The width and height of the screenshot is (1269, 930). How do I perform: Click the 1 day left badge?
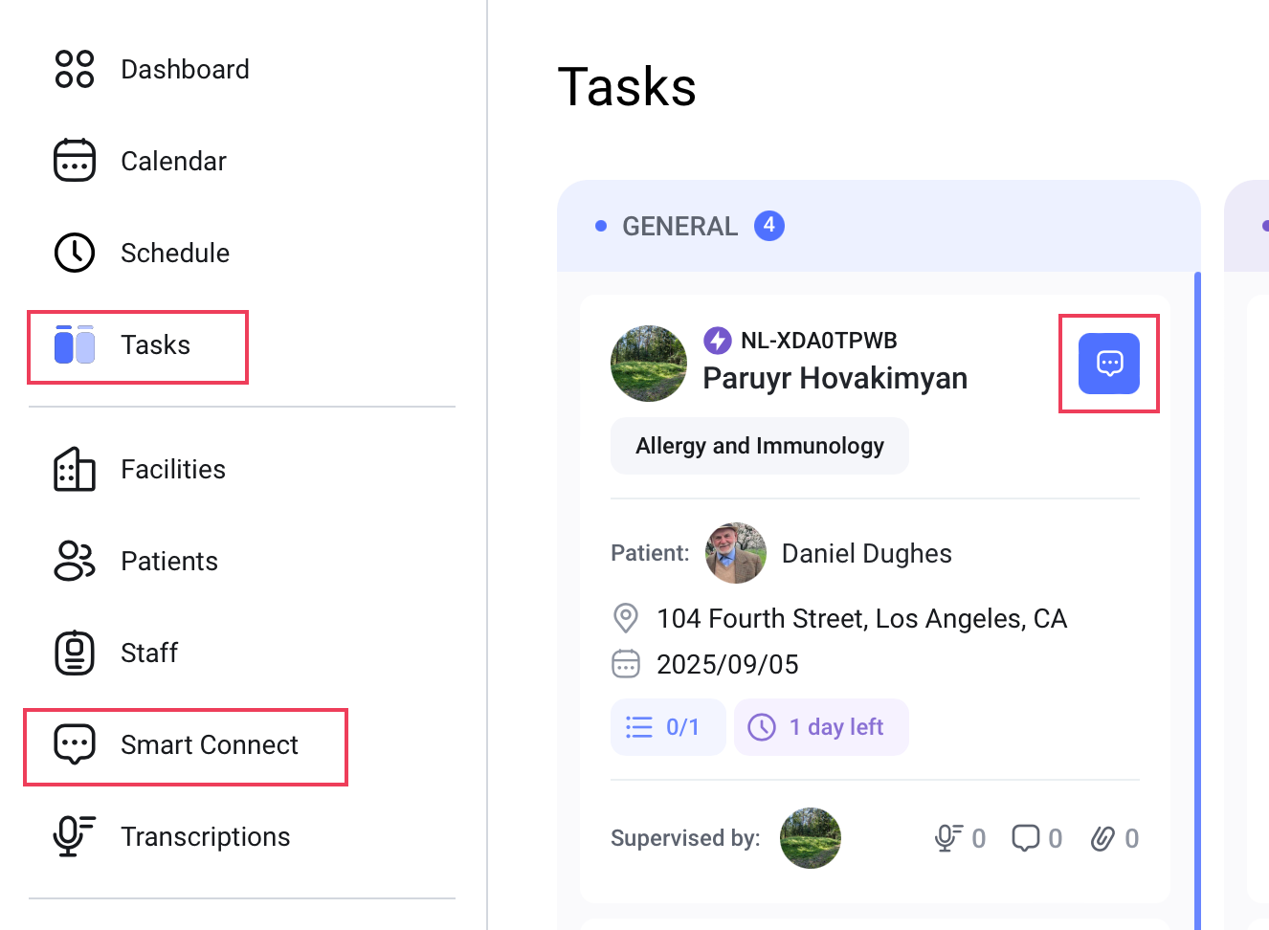coord(821,727)
